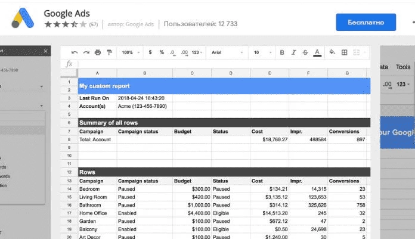Click the Бесплатно install button
The image size is (415, 239).
(x=366, y=22)
